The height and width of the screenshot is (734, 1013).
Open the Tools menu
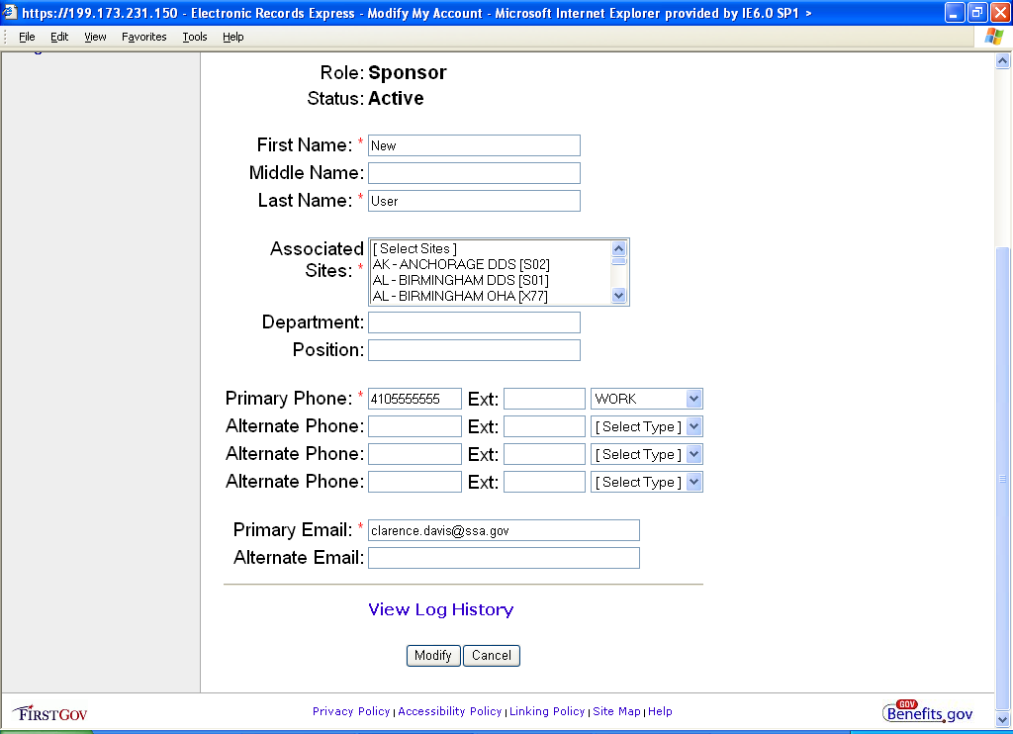[x=195, y=37]
